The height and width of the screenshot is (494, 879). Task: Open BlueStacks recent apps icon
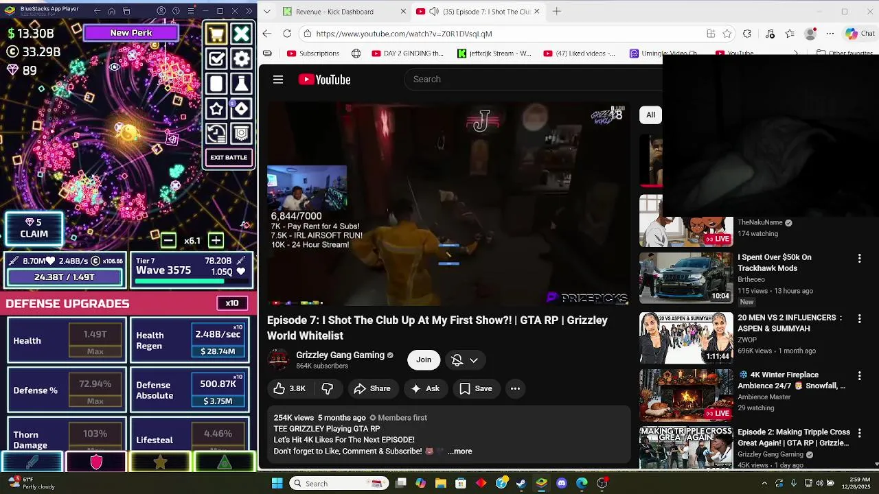(x=127, y=11)
